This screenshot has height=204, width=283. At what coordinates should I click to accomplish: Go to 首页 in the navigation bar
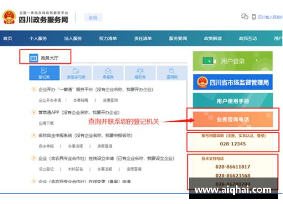tap(8, 38)
